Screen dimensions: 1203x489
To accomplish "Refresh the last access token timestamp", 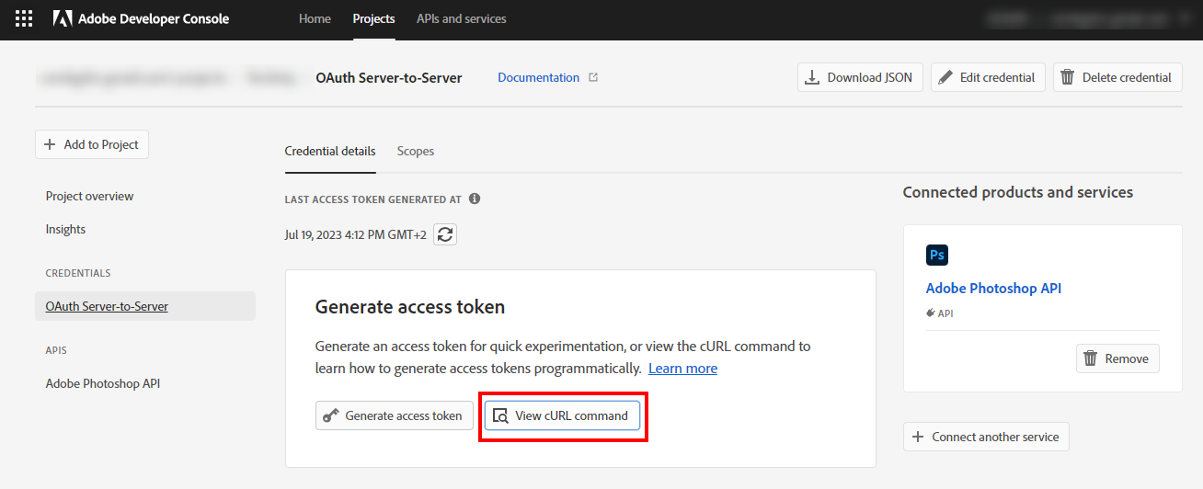I will (445, 234).
